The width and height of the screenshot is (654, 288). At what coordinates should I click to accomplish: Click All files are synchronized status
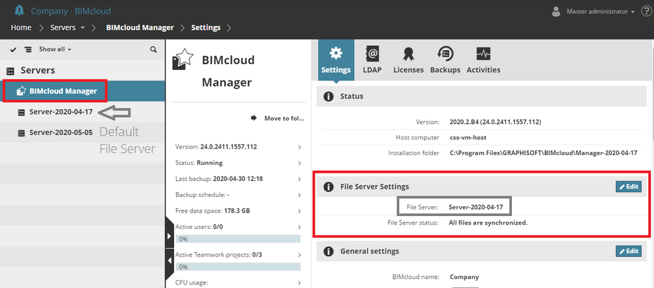(x=488, y=223)
